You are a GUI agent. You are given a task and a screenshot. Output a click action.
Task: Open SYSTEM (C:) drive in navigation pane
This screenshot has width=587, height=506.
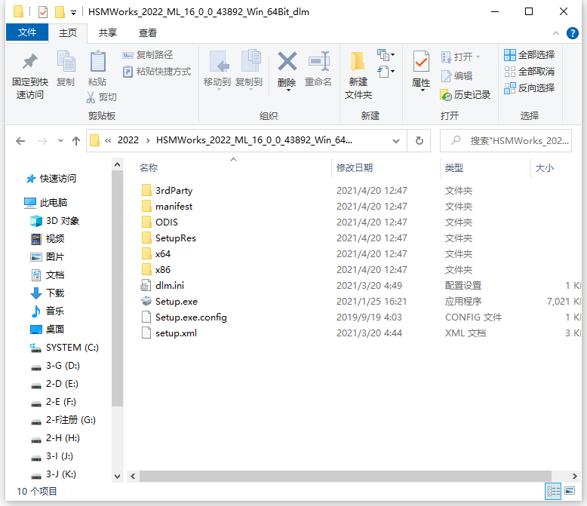click(64, 348)
